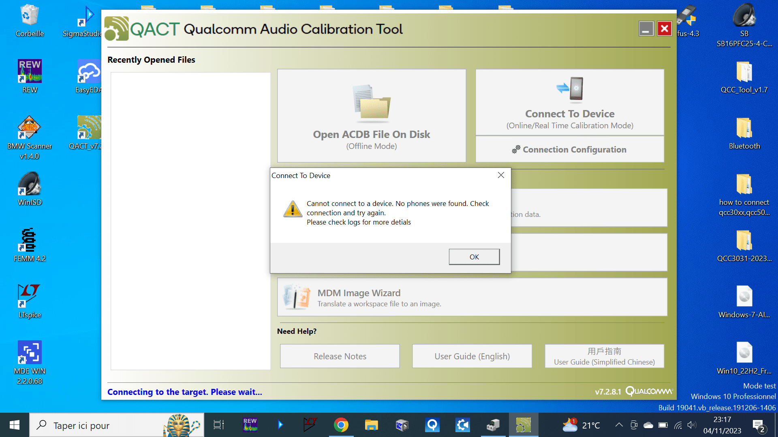Select the LTspice desktop shortcut

(30, 302)
